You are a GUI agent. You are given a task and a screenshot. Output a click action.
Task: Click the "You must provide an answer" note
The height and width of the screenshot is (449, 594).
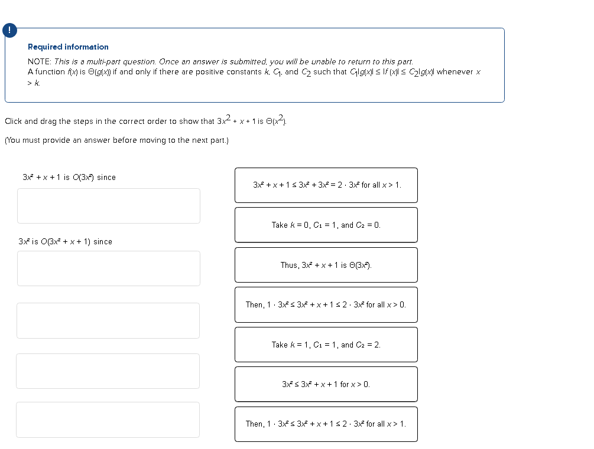click(116, 140)
